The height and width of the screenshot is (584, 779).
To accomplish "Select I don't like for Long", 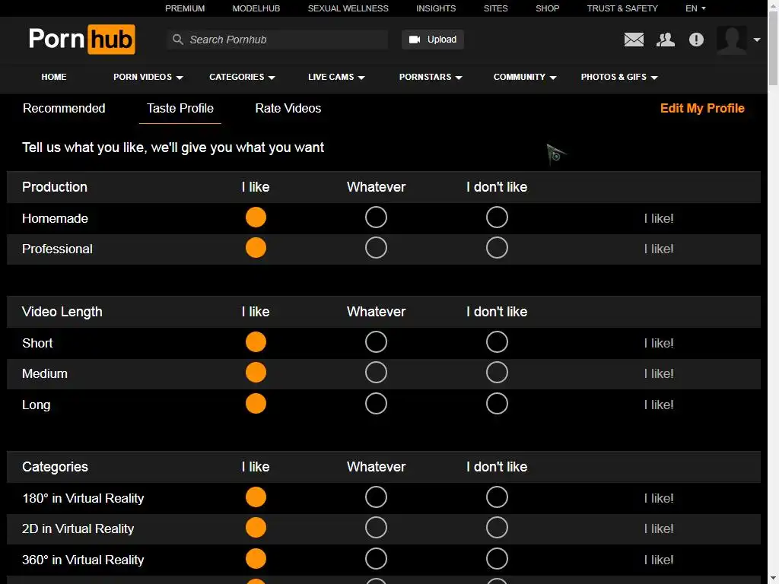I will coord(497,404).
